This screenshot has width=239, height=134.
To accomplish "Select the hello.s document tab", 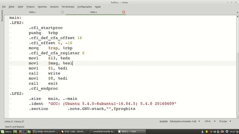I will pyautogui.click(x=93, y=12).
